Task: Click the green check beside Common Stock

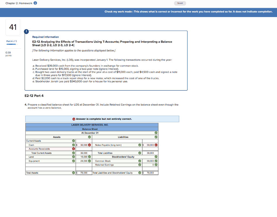Action: pyautogui.click(x=140, y=161)
